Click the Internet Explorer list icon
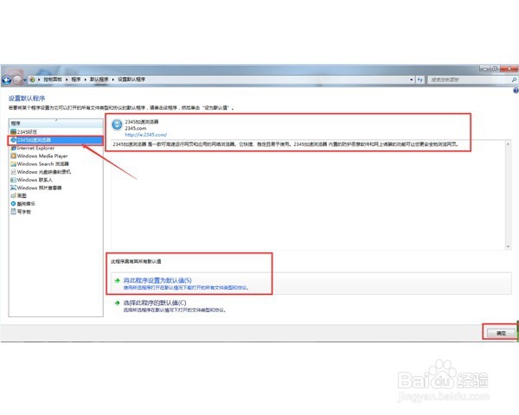The height and width of the screenshot is (415, 519). (13, 148)
